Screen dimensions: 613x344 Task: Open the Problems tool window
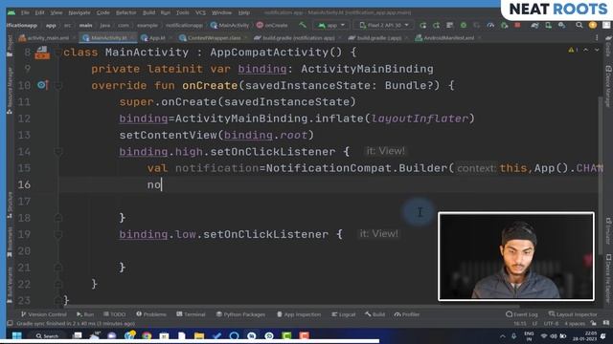(x=151, y=314)
